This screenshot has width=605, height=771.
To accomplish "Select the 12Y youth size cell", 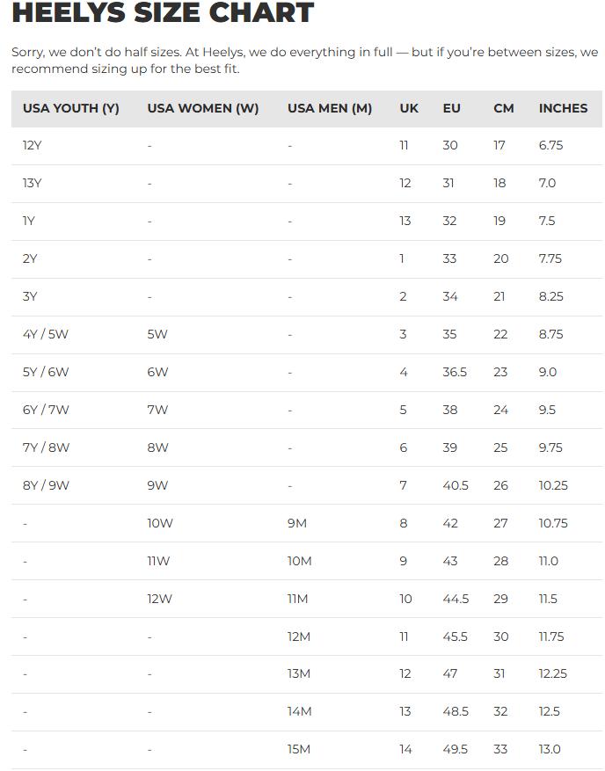I will [33, 145].
